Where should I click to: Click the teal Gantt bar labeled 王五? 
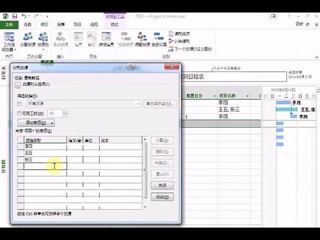pyautogui.click(x=287, y=110)
